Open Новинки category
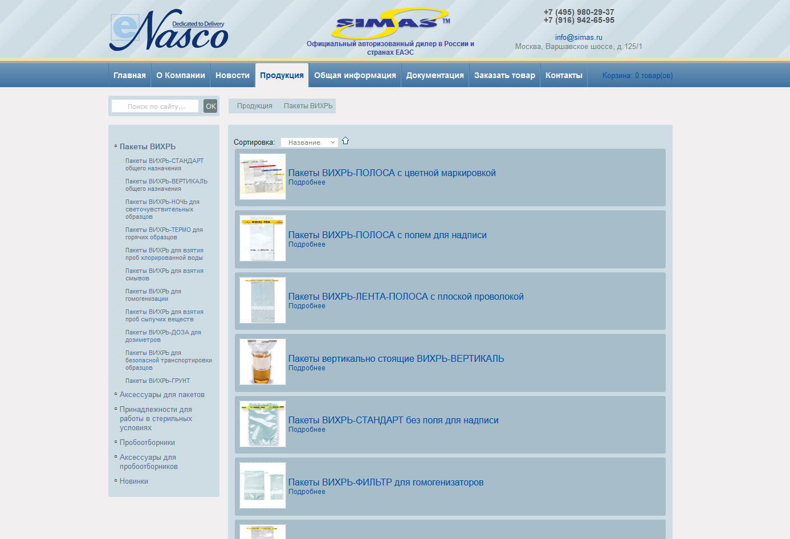Screen dimensions: 790x539 (x=134, y=481)
